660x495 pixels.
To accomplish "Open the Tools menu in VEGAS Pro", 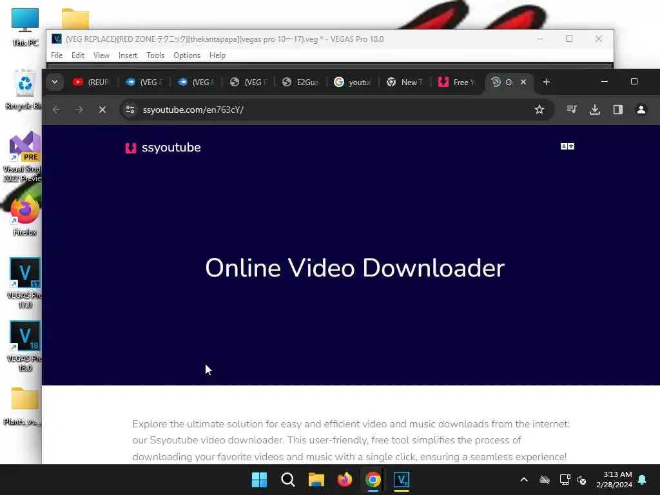I will point(155,55).
